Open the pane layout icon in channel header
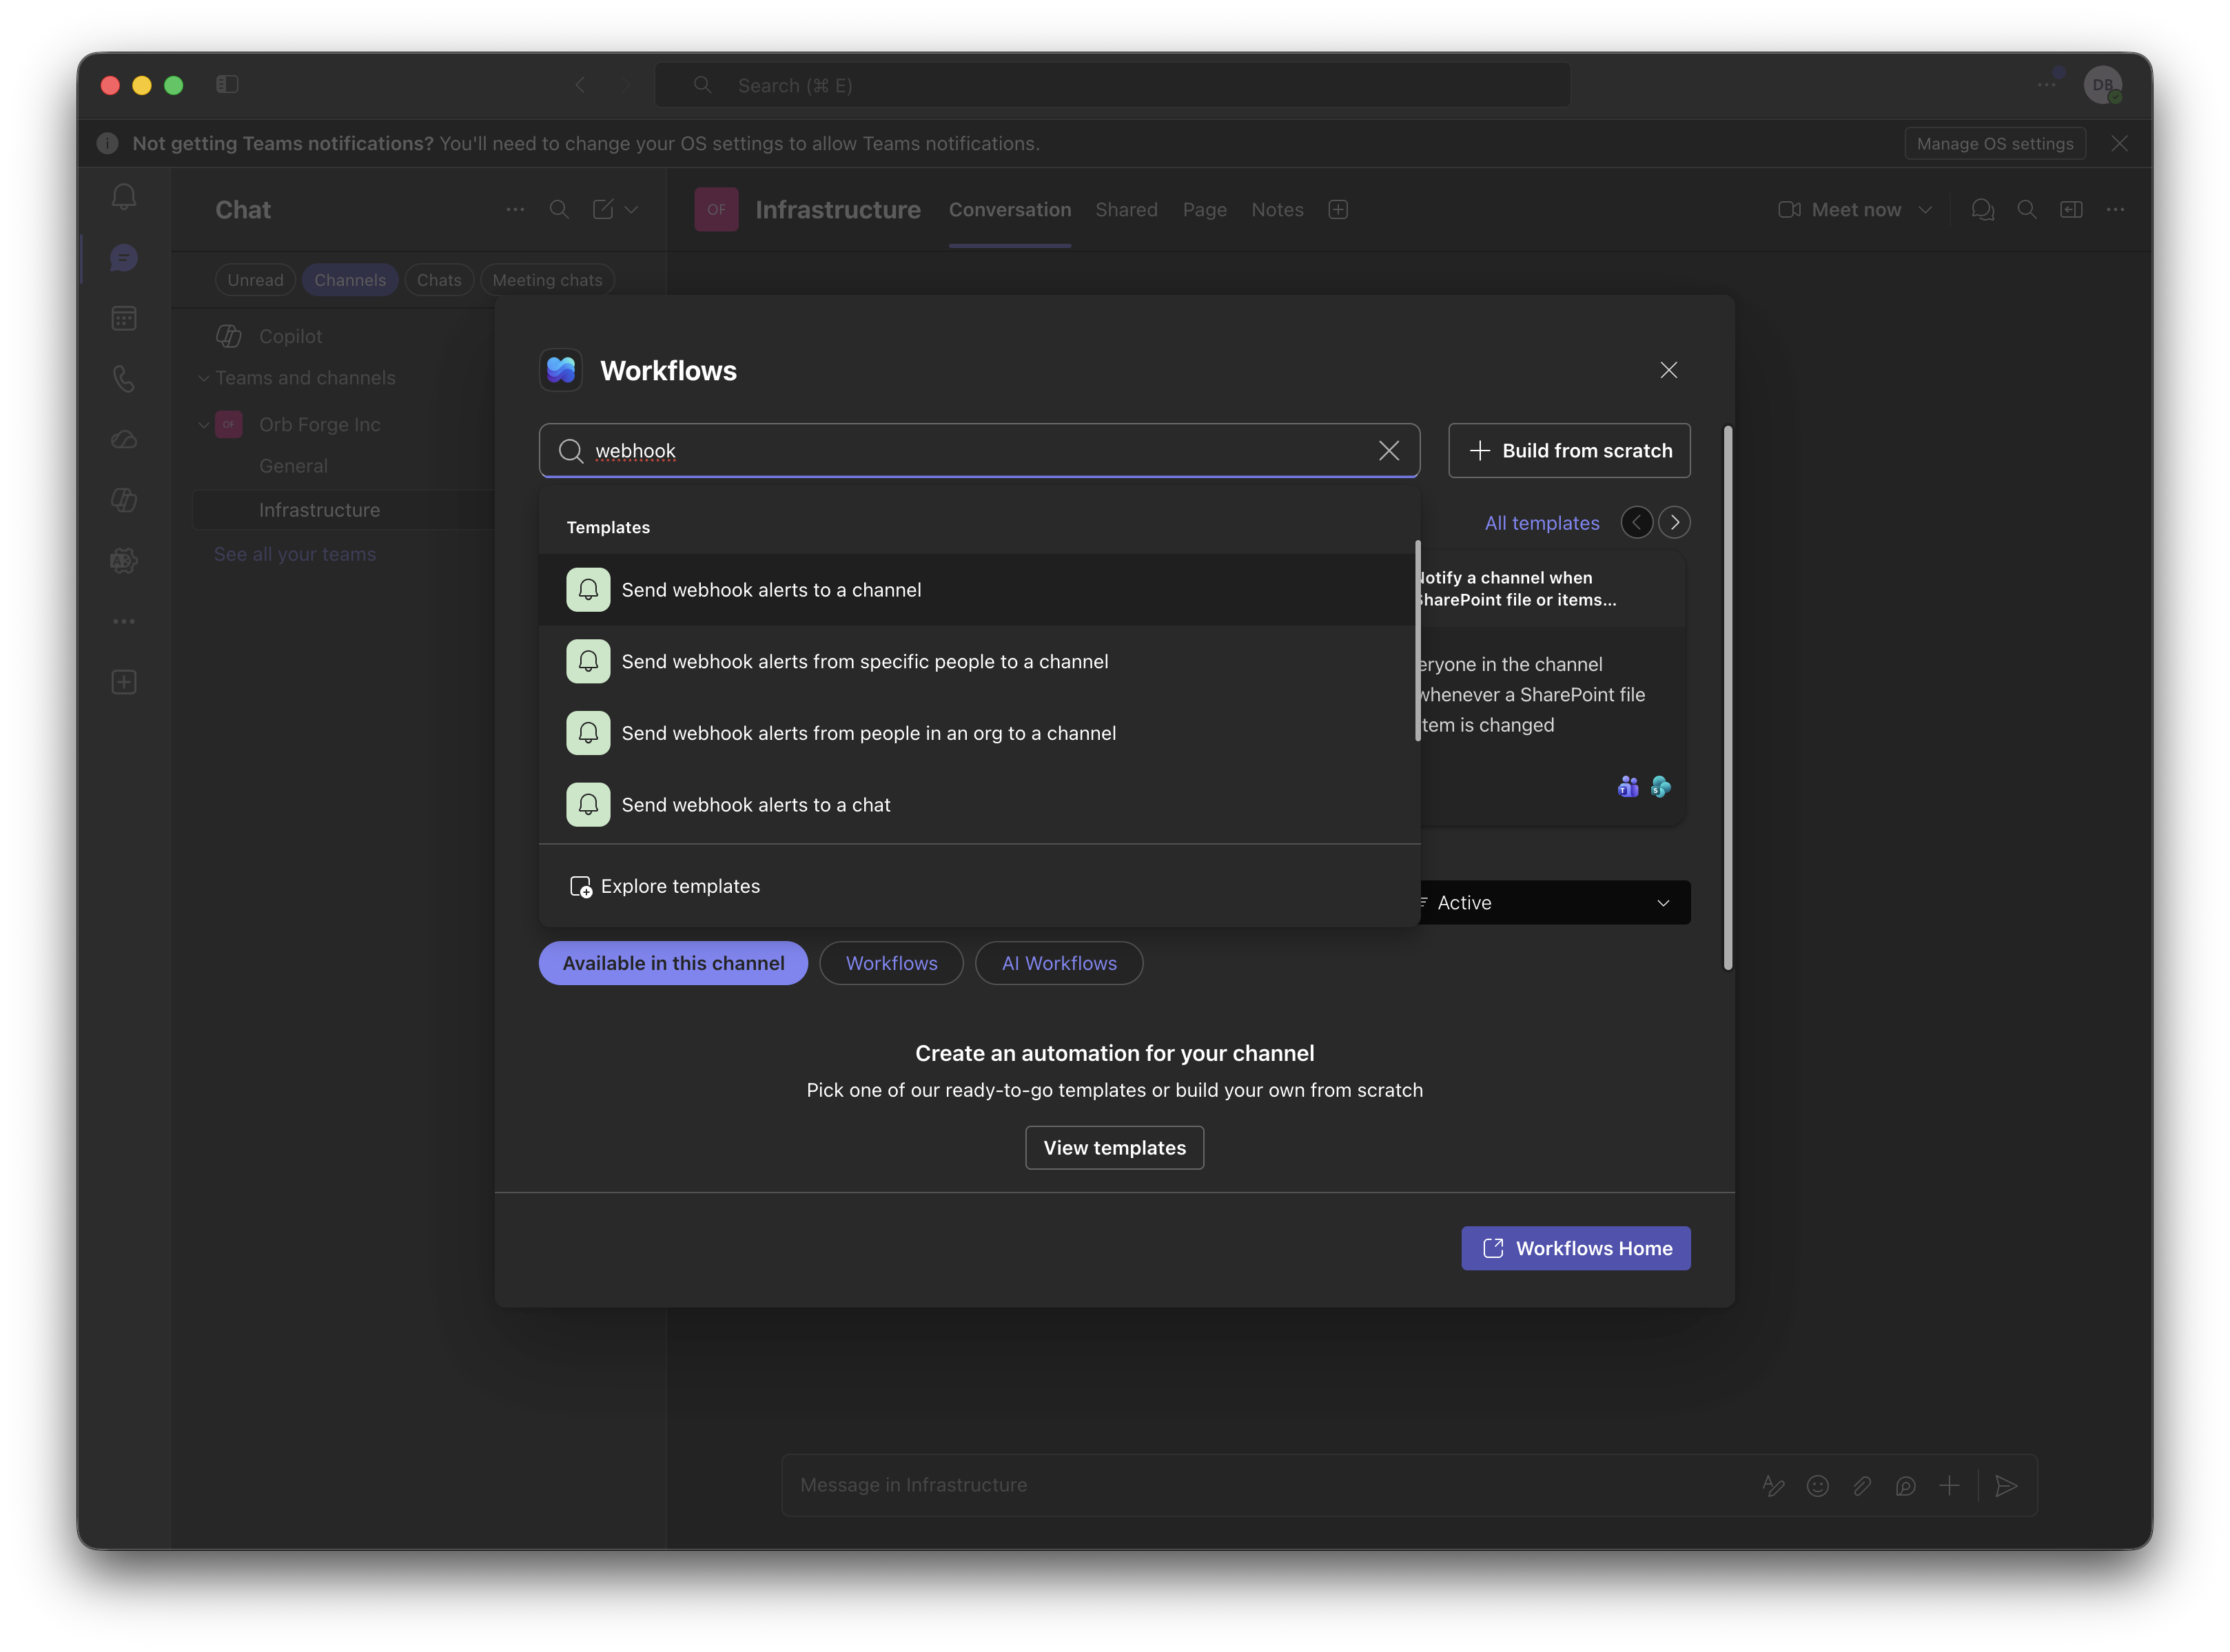Screen dimensions: 2230x1652 2071,210
